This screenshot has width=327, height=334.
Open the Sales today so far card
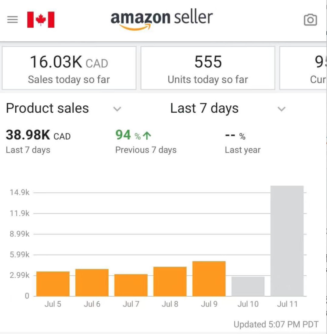click(x=69, y=68)
